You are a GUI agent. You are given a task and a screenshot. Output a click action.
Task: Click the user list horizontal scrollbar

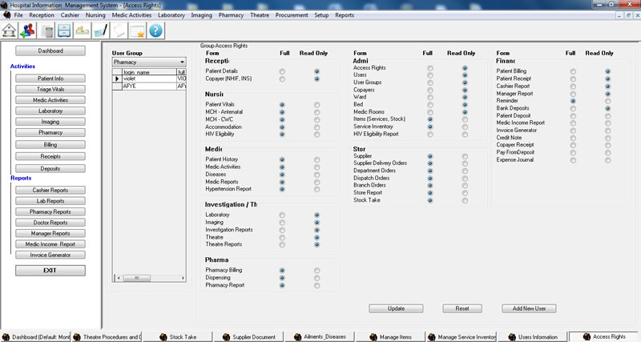click(x=152, y=278)
